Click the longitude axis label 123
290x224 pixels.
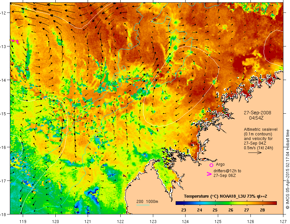pyautogui.click(x=153, y=221)
